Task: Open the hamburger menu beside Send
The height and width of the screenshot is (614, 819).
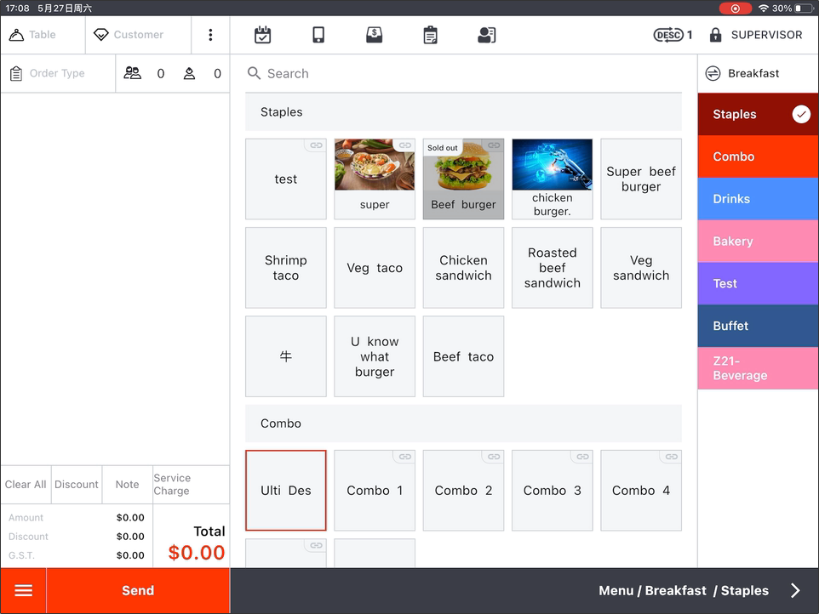Action: click(x=24, y=590)
